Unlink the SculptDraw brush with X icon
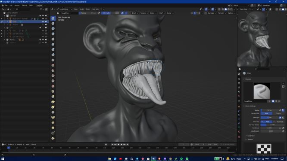 coord(279,101)
